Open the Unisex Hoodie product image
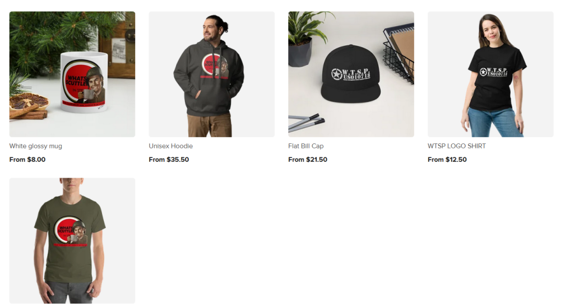This screenshot has height=307, width=574. [x=211, y=75]
